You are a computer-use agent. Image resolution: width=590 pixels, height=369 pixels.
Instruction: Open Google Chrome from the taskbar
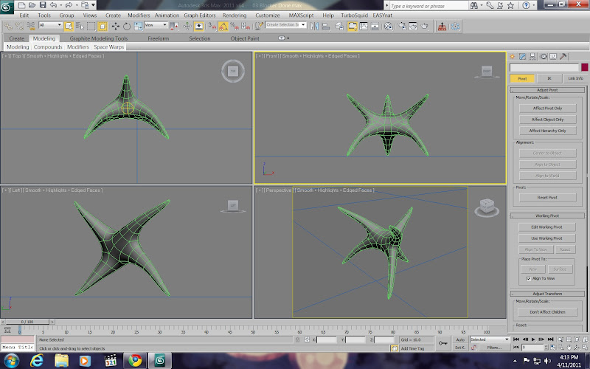135,360
